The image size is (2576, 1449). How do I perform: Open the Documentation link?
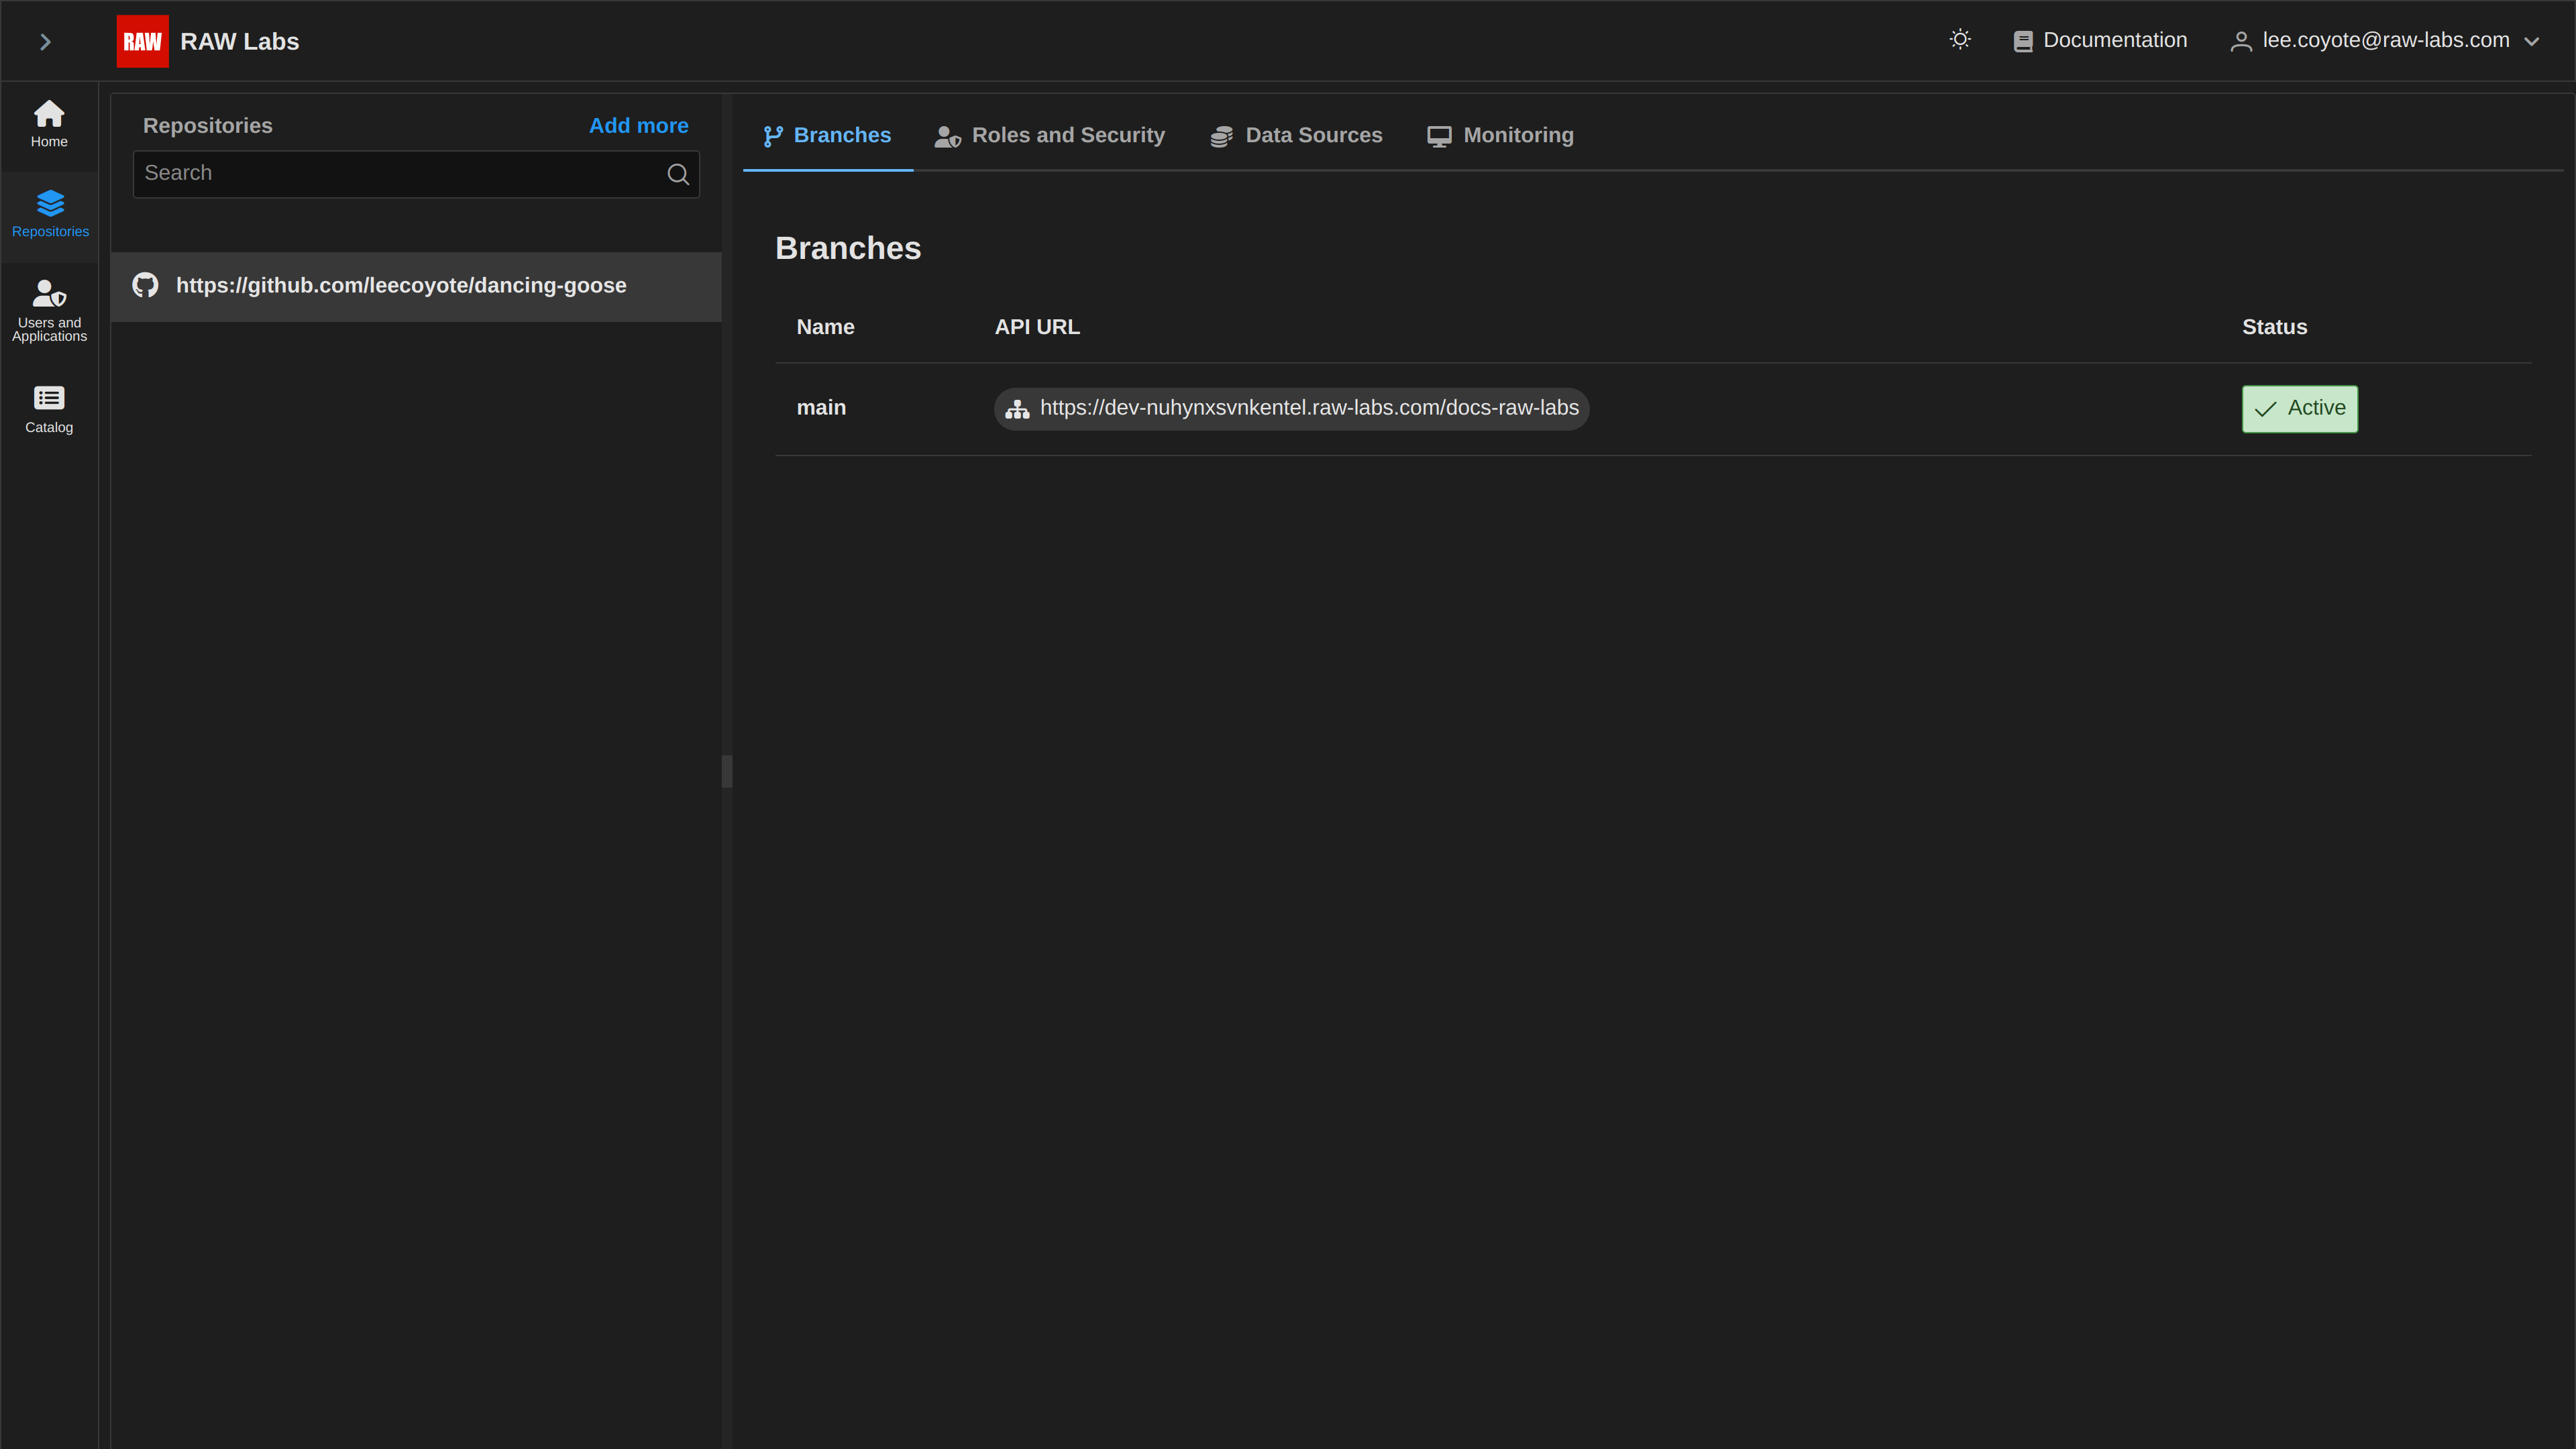click(x=2100, y=40)
